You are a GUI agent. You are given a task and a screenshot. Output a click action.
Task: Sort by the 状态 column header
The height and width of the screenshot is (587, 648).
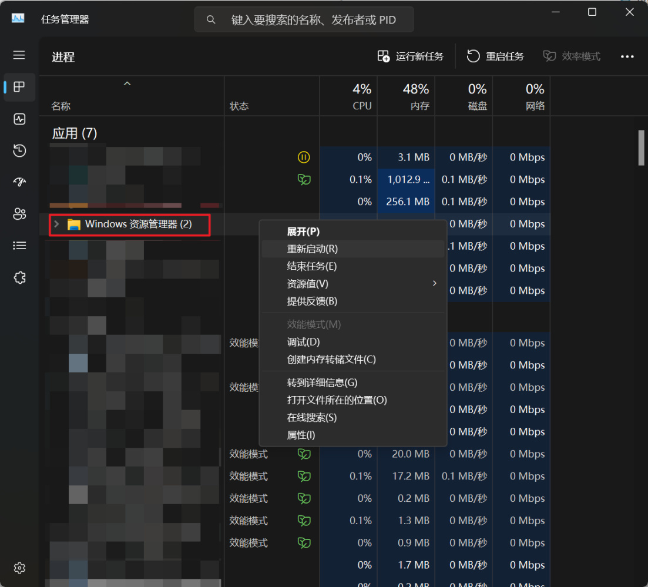coord(271,96)
